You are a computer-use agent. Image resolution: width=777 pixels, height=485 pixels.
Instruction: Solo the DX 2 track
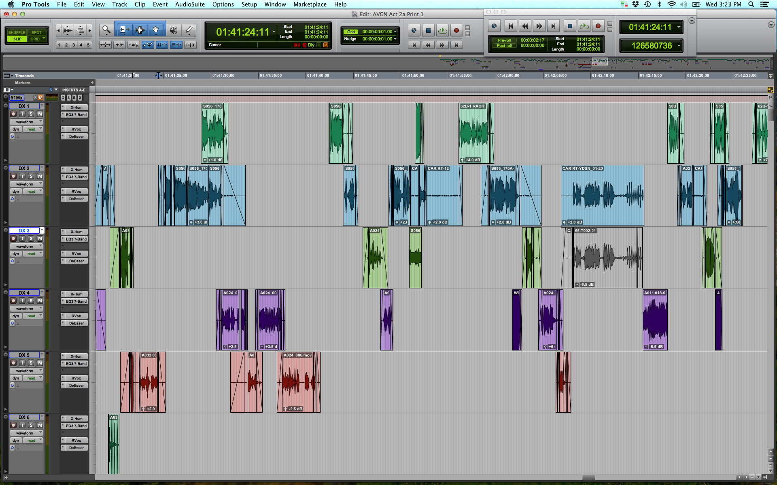pos(31,176)
